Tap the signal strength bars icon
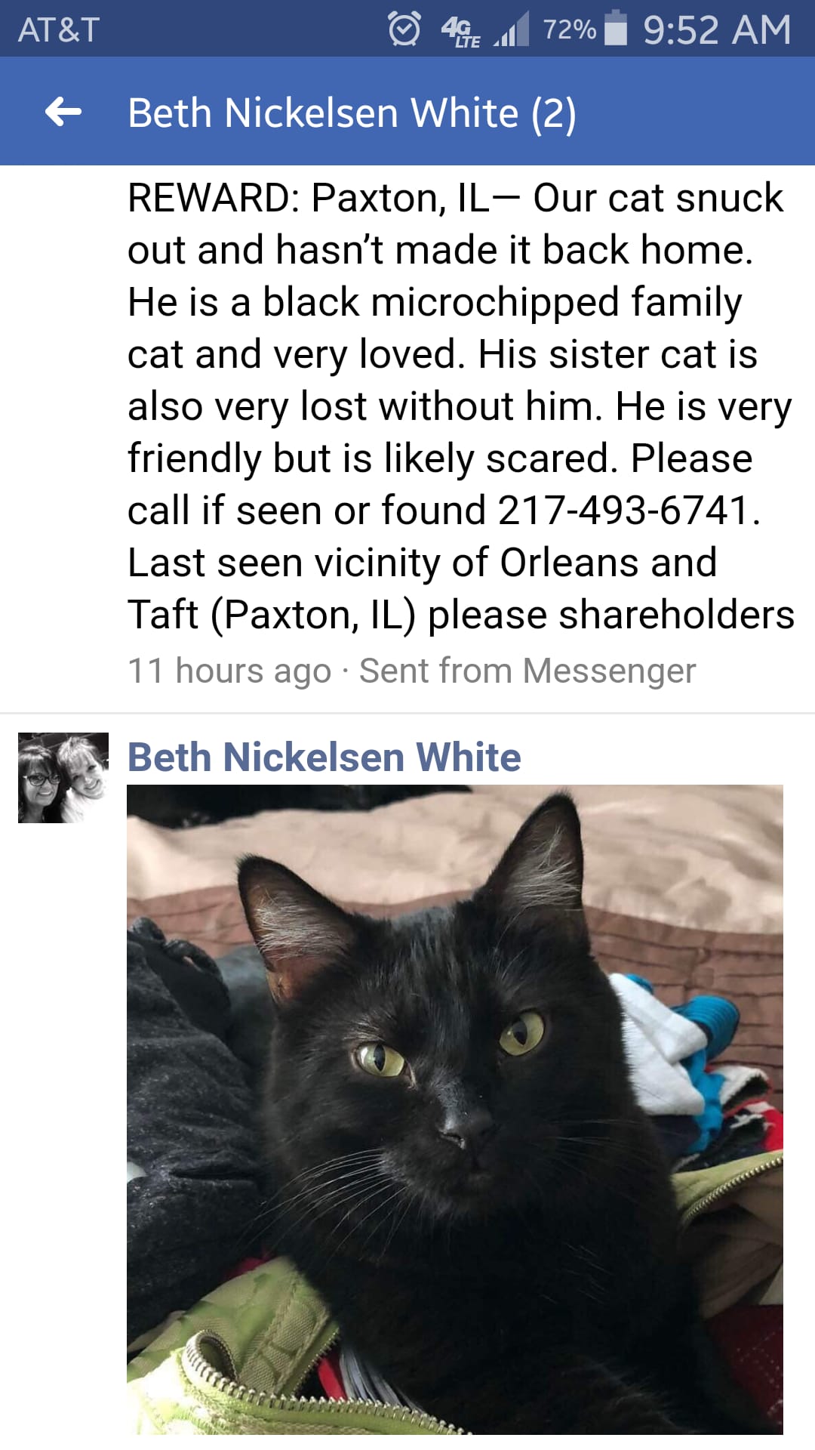The height and width of the screenshot is (1450, 815). point(512,29)
